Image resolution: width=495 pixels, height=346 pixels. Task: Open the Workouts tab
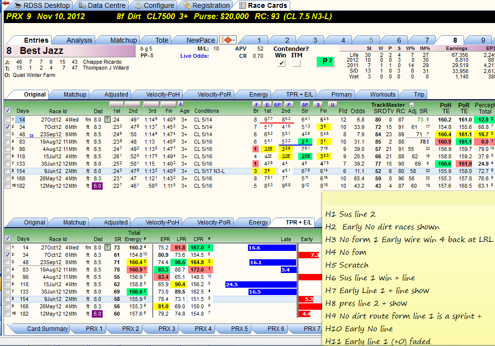383,94
